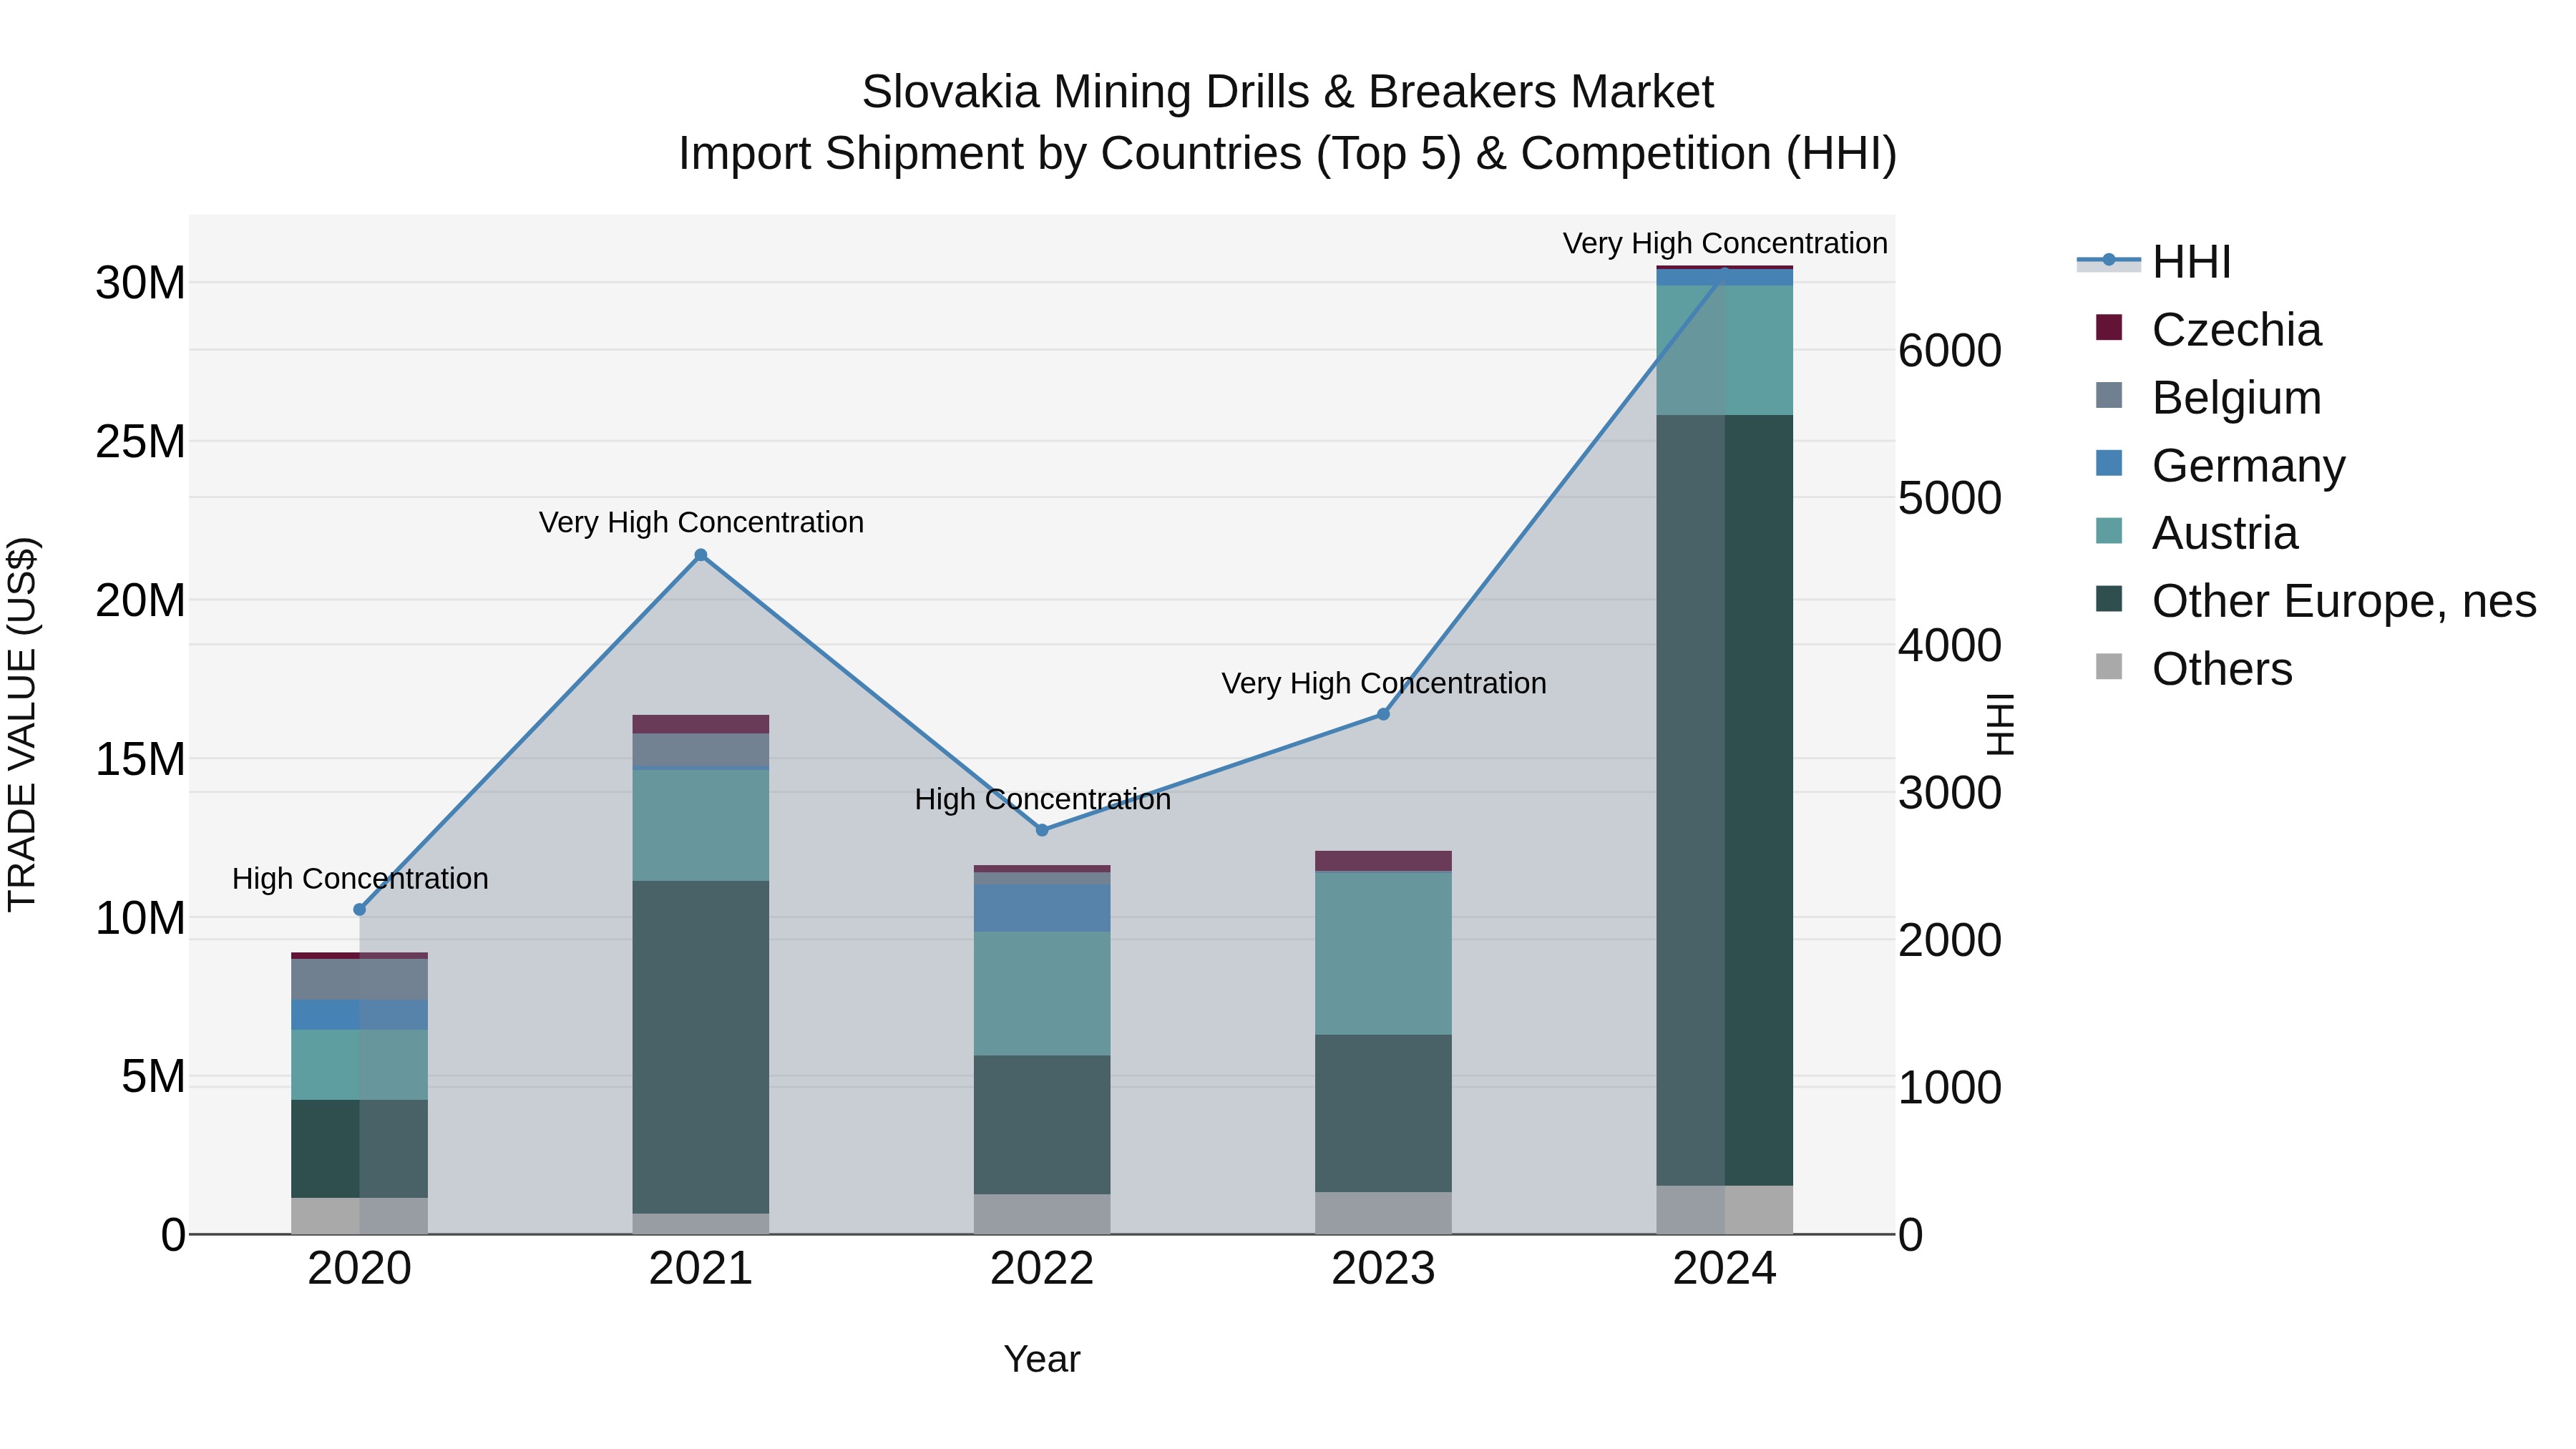Image resolution: width=2576 pixels, height=1449 pixels.
Task: Click the Other Europe segment of 2020 bar
Action: pos(360,1149)
